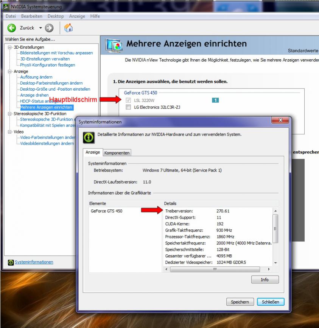Image resolution: width=319 pixels, height=328 pixels.
Task: Switch to the Komponenten tab
Action: click(x=117, y=153)
